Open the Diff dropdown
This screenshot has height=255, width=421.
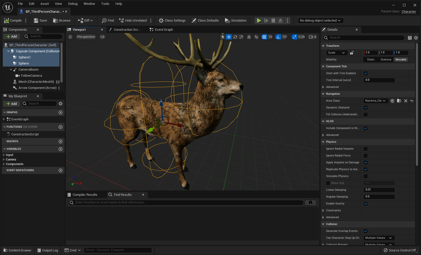(85, 21)
